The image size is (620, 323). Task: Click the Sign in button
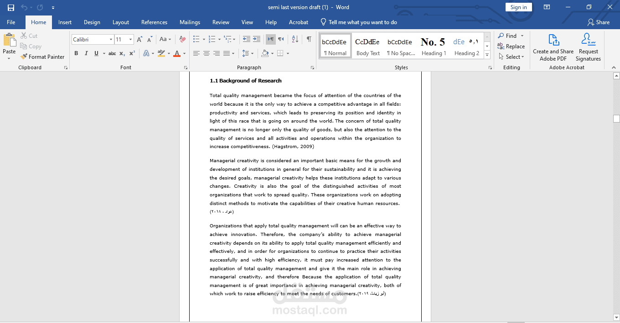tap(518, 7)
